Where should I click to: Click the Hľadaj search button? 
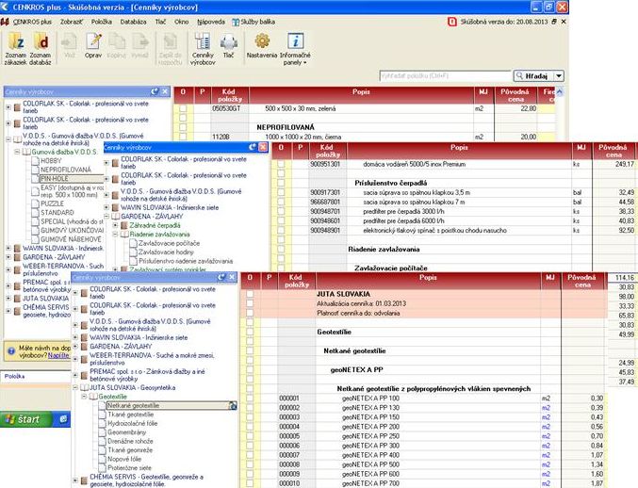pos(532,74)
